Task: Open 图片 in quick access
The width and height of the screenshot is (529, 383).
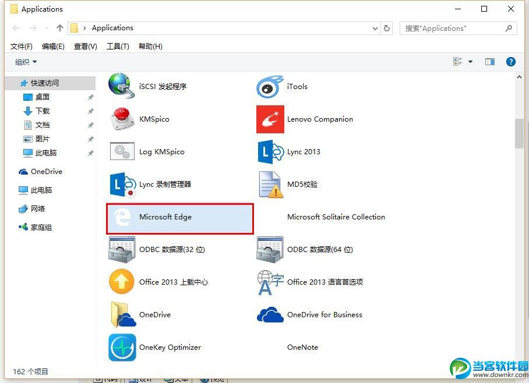Action: 43,139
